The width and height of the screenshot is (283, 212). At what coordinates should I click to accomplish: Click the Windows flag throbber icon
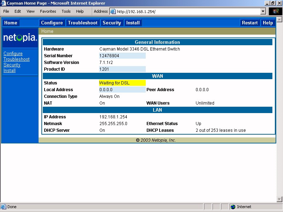[276, 11]
